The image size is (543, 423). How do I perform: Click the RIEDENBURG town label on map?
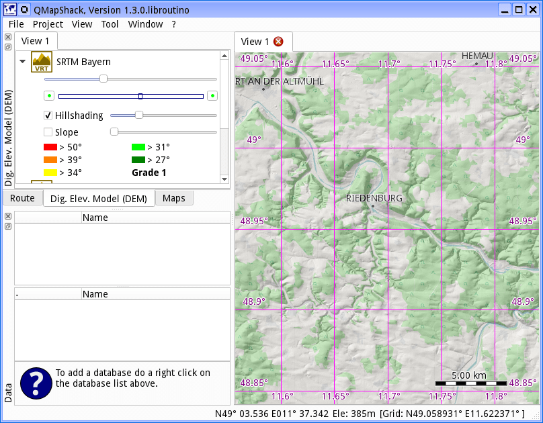(x=374, y=198)
